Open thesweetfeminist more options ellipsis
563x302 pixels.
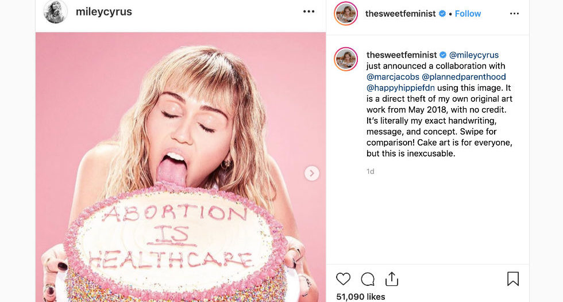click(514, 13)
